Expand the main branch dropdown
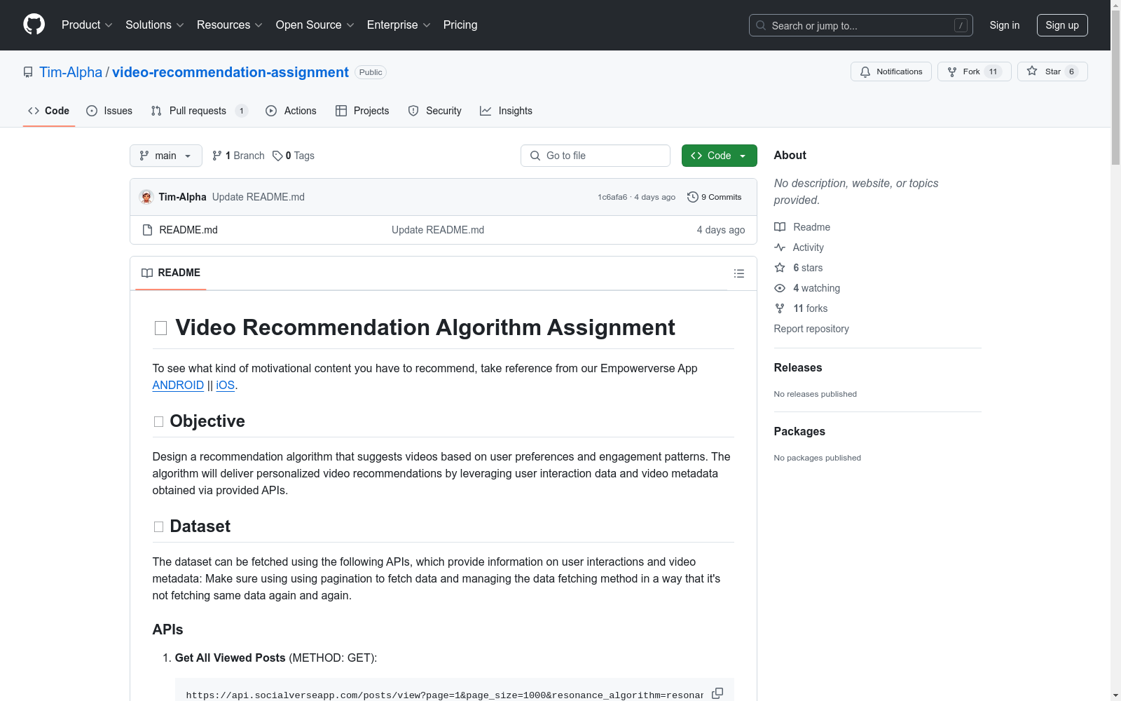 pyautogui.click(x=165, y=156)
